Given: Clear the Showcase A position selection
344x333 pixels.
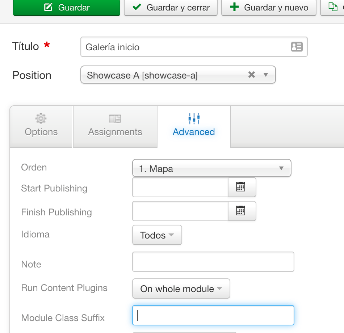Looking at the screenshot, I should pos(252,75).
